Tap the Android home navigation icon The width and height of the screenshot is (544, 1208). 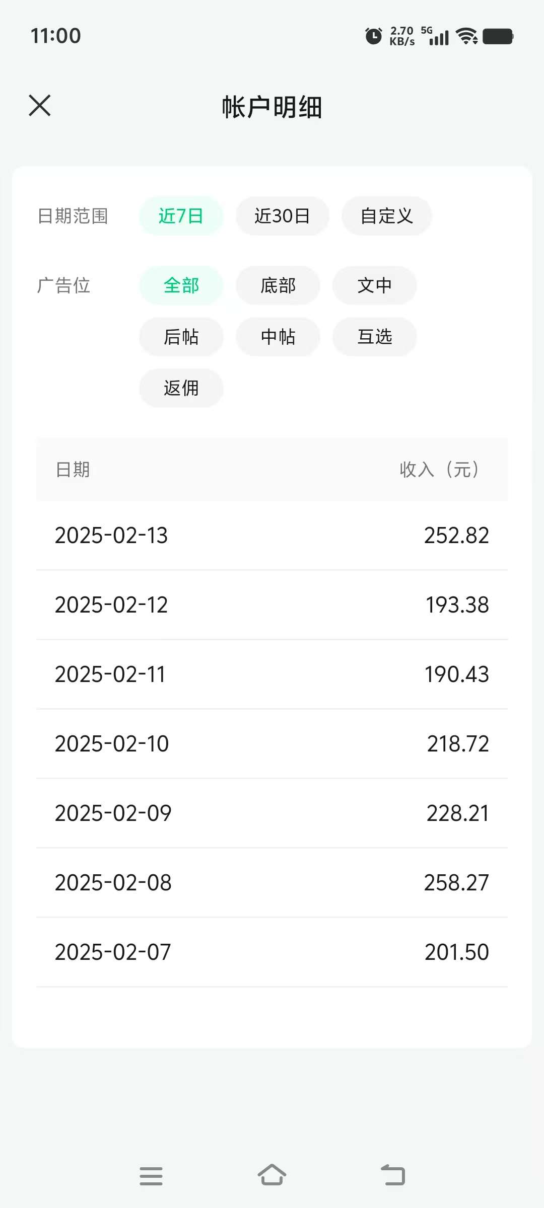[x=272, y=1175]
